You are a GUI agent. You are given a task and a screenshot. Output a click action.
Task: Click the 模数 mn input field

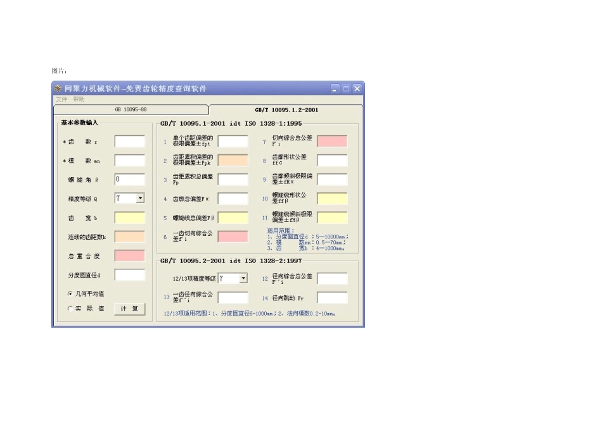(x=130, y=161)
